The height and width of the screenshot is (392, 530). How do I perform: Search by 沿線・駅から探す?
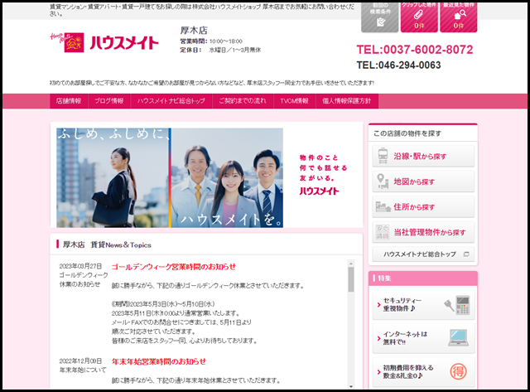[423, 156]
